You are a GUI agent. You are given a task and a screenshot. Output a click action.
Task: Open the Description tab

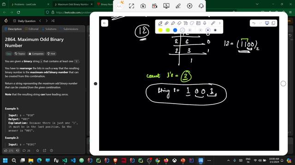click(x=13, y=29)
